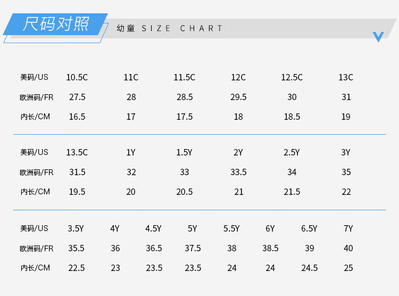Click the FR size 40 value
Image resolution: width=399 pixels, height=296 pixels.
(348, 248)
